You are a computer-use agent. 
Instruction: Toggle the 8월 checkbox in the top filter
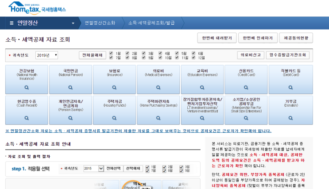click(127, 58)
